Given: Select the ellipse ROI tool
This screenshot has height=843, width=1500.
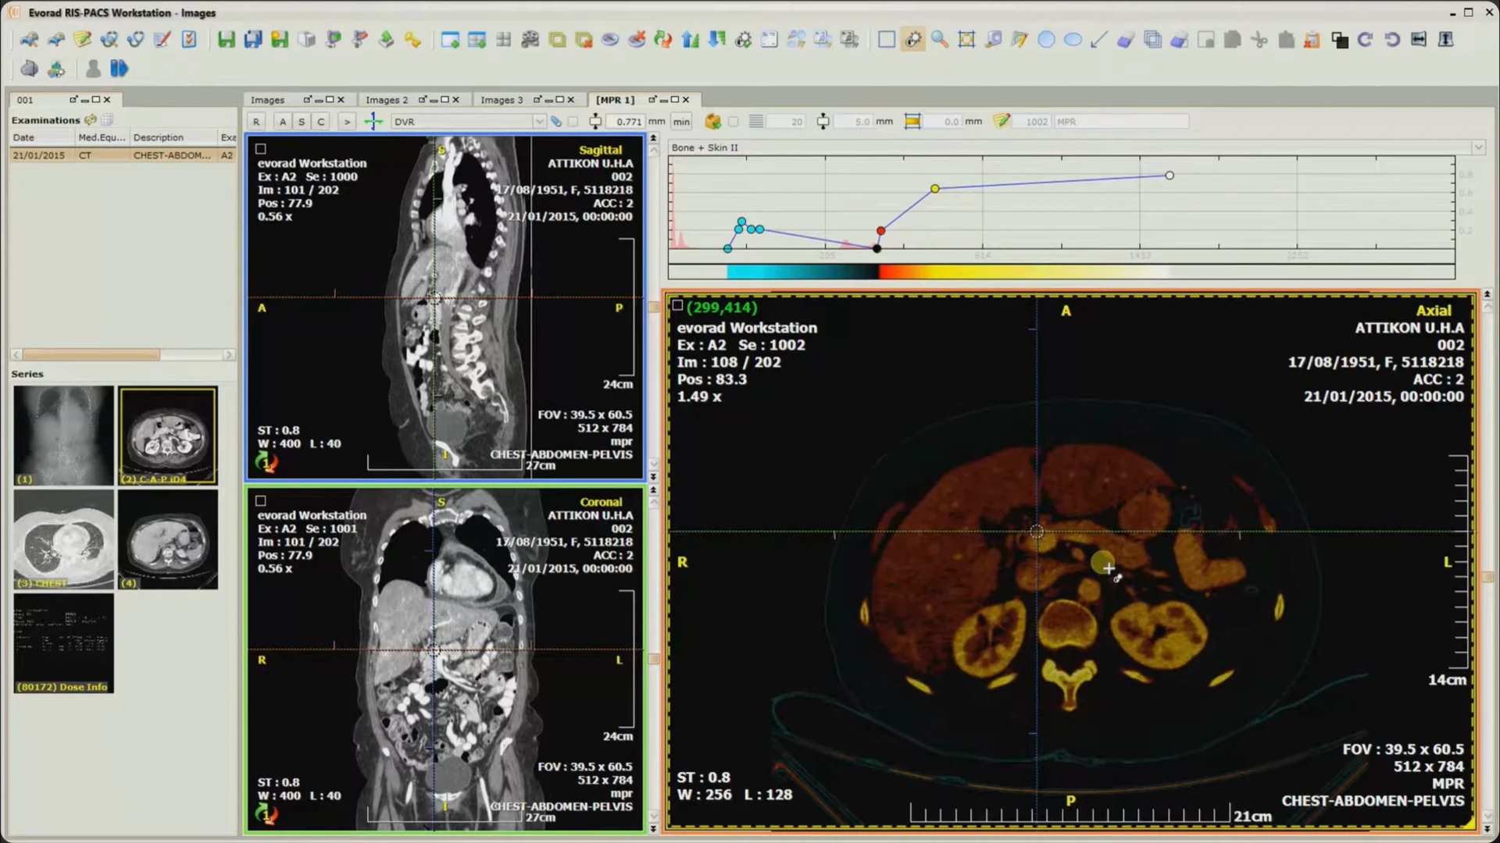Looking at the screenshot, I should pyautogui.click(x=1073, y=40).
